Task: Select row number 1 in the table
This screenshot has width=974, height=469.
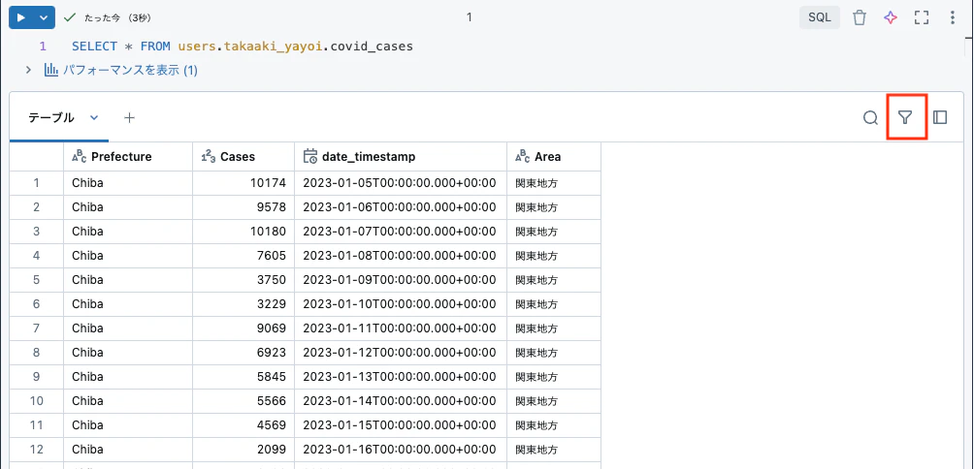Action: 36,183
